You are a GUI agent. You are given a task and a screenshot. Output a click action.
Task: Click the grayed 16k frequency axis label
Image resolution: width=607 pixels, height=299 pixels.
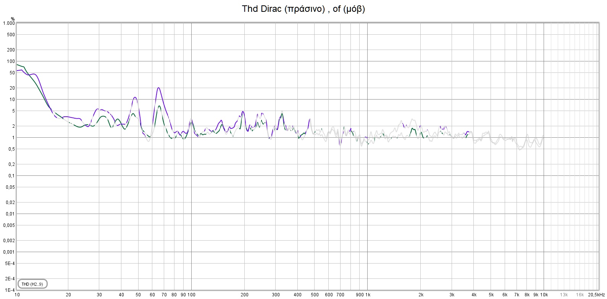580,295
